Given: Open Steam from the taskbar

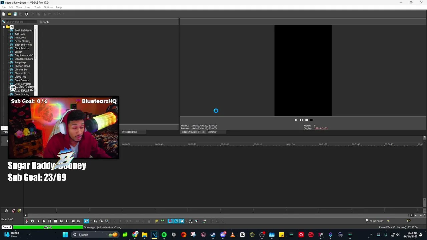Looking at the screenshot, I should point(213,235).
